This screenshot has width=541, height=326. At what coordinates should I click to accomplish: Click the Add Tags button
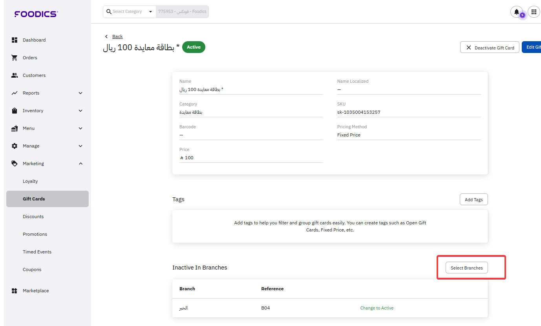pyautogui.click(x=473, y=199)
